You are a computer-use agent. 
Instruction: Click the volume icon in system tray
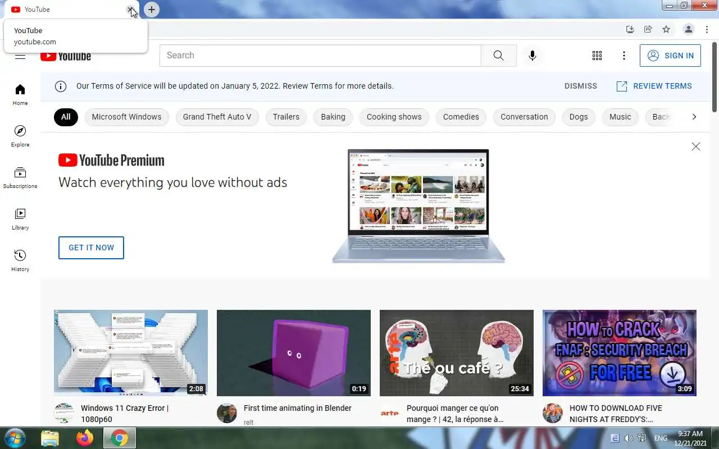point(628,438)
